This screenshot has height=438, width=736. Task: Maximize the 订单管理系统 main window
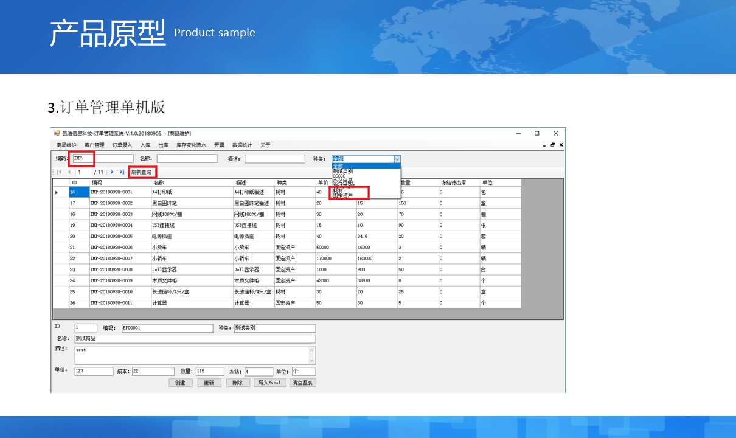pos(537,133)
